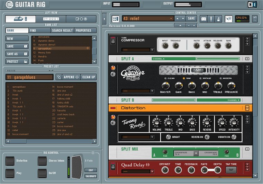
Task: Click the Save As button
Action: click(x=17, y=54)
